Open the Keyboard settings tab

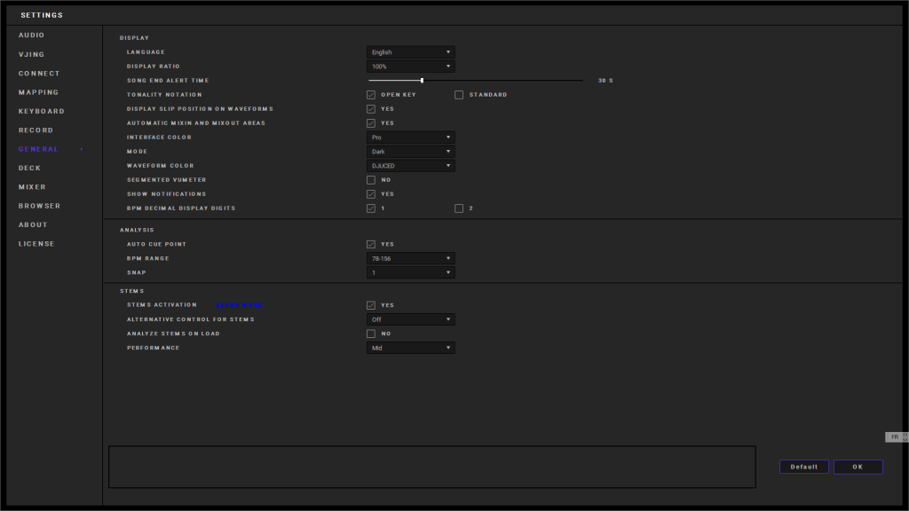(42, 111)
